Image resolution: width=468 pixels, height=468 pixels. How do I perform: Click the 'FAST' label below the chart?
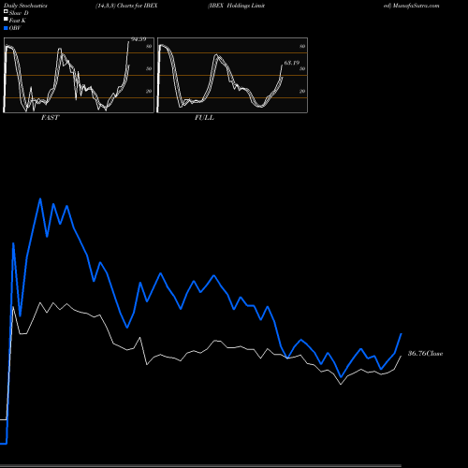click(50, 118)
